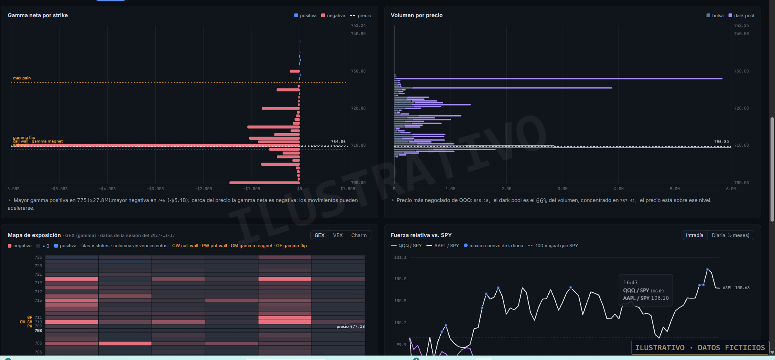Toggle the blue positiva legend square in Gamma neta
This screenshot has height=360, width=775.
(296, 15)
